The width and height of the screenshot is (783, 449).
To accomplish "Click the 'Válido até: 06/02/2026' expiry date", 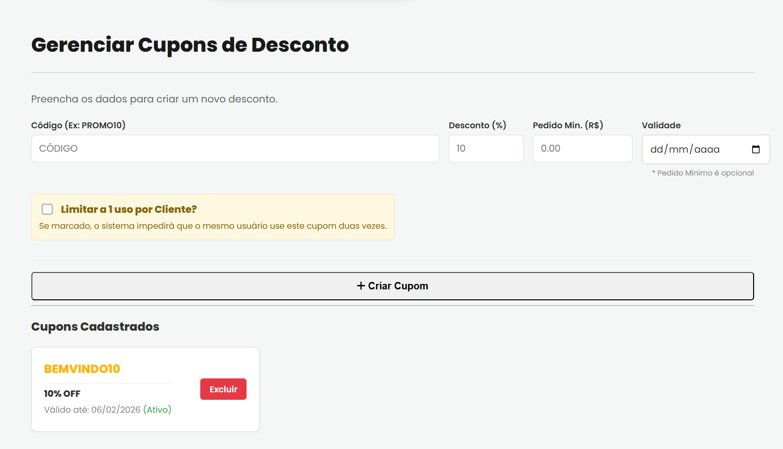I will click(92, 410).
